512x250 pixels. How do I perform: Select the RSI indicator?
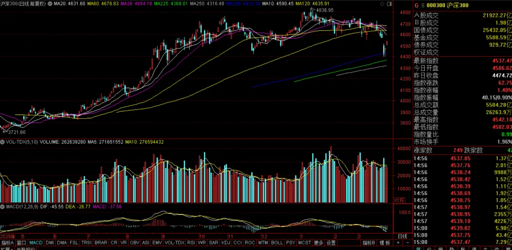pos(192,243)
